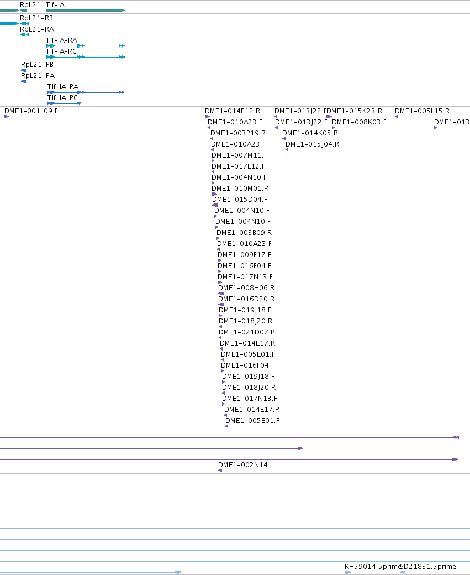Select the RpL21-RA transcript label
Screen dimensions: 470x575
[37, 29]
